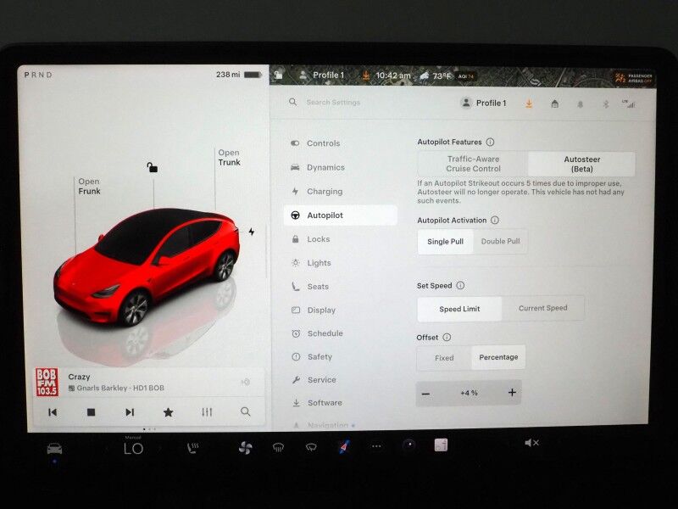Mute audio using the speaker icon
The image size is (678, 509).
point(532,441)
